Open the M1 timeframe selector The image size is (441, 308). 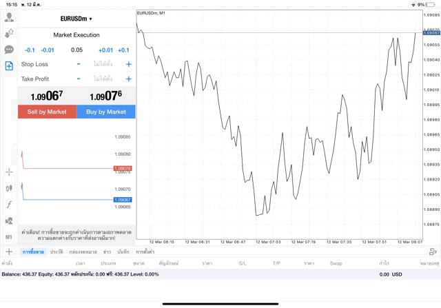click(9, 237)
